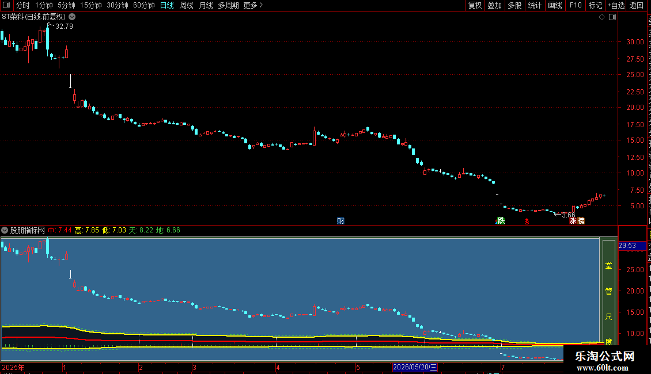The image size is (651, 374).
Task: Click the 掌管尺度 vertical label bar
Action: pos(608,292)
